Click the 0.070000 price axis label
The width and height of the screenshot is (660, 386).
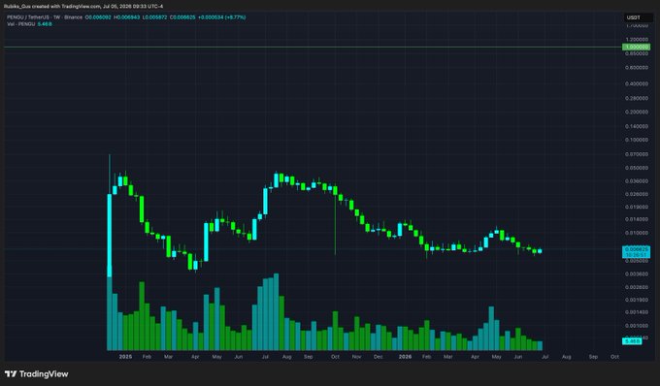[637, 154]
